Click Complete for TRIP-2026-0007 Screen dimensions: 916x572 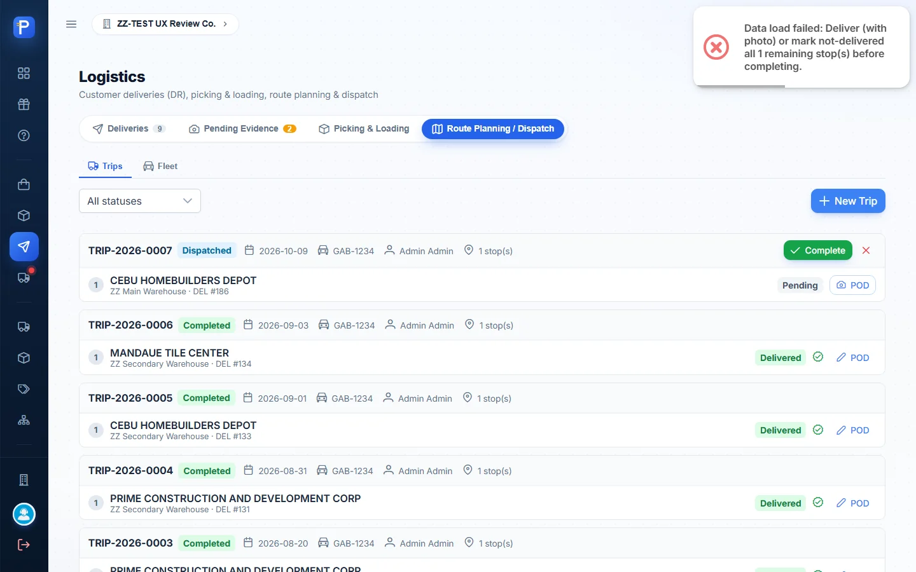click(818, 250)
